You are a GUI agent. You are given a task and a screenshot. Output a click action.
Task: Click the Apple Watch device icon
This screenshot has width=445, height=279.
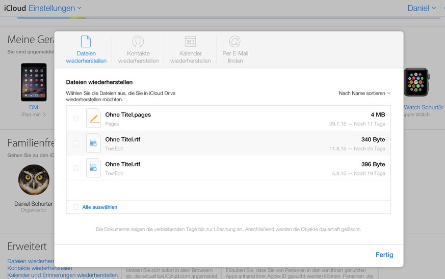pyautogui.click(x=416, y=82)
